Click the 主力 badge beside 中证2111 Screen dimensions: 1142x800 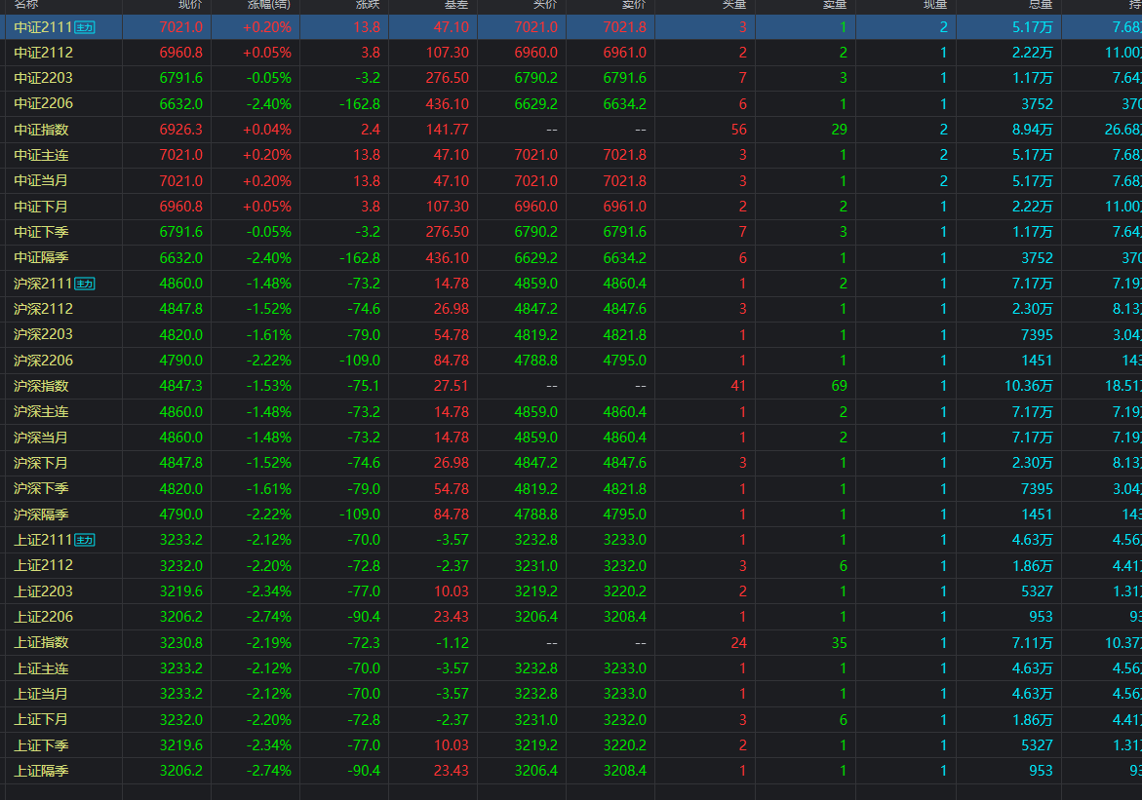coord(86,27)
